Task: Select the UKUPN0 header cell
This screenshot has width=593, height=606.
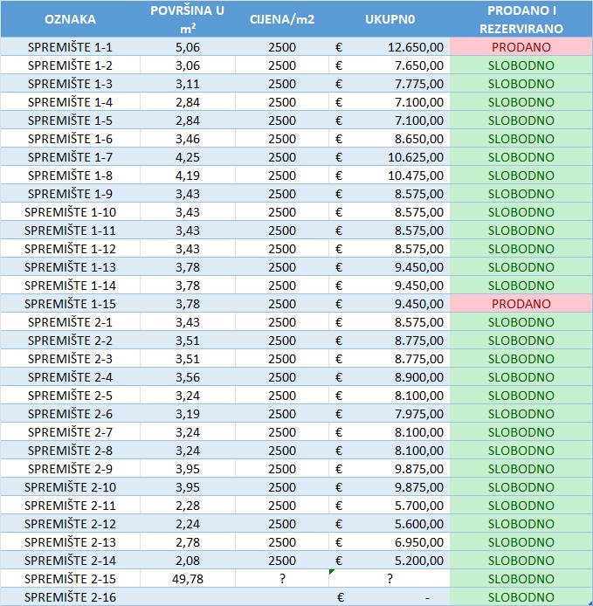Action: pyautogui.click(x=389, y=18)
